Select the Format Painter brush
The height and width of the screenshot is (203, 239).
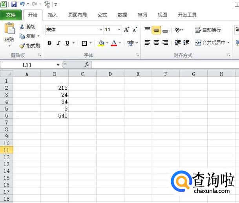(x=22, y=45)
